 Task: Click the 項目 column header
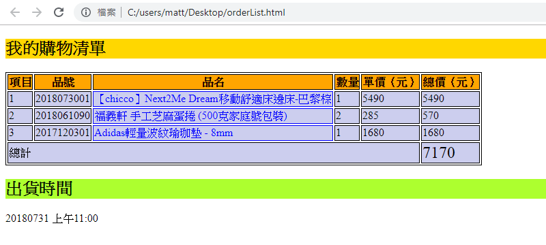click(x=20, y=82)
